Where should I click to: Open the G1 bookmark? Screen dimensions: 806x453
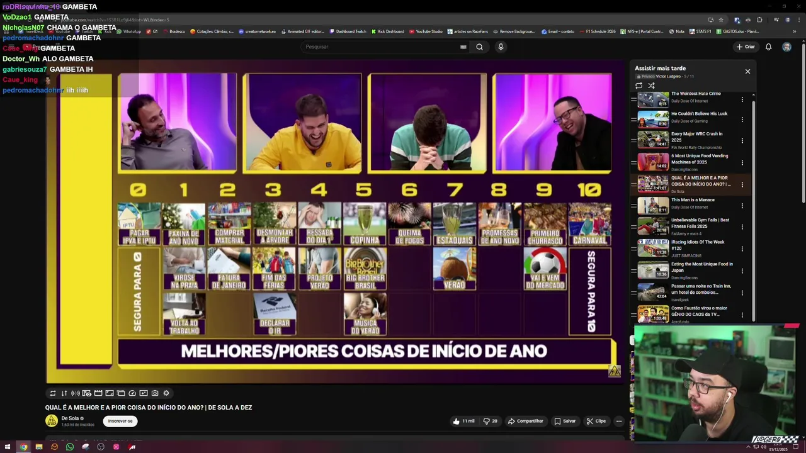click(152, 31)
